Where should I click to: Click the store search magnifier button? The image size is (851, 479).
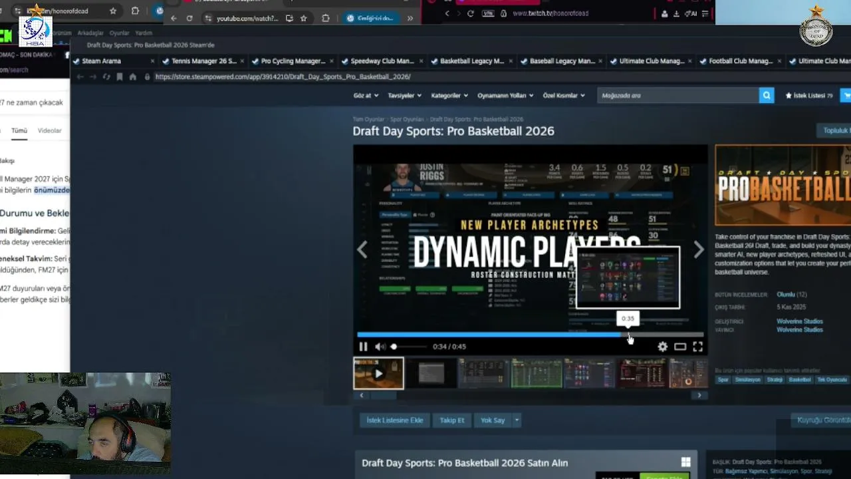[767, 96]
